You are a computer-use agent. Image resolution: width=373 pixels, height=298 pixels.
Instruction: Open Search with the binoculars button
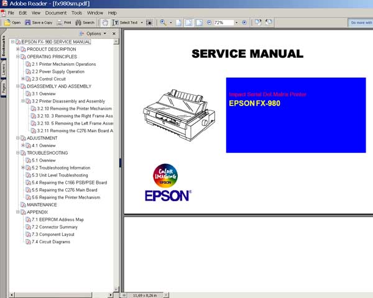click(85, 22)
